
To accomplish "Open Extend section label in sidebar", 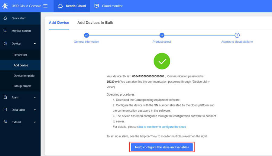I will point(16,122).
